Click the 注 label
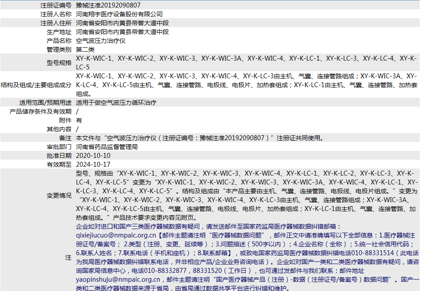The image size is (421, 291). [68, 258]
